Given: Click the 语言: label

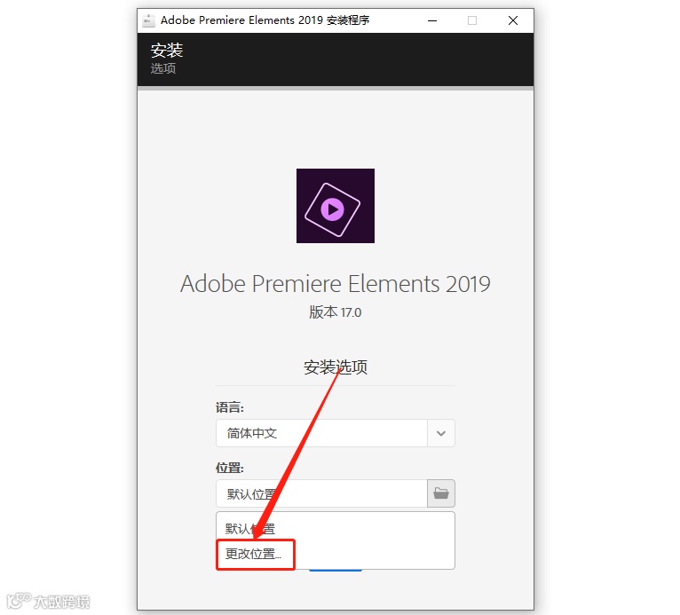Looking at the screenshot, I should (230, 407).
